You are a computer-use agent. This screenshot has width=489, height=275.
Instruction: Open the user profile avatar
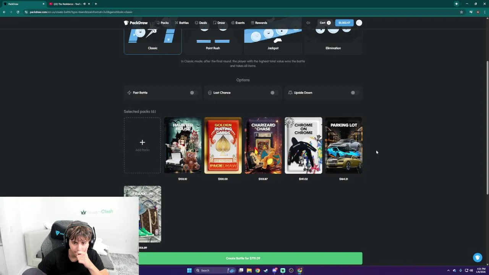click(359, 23)
